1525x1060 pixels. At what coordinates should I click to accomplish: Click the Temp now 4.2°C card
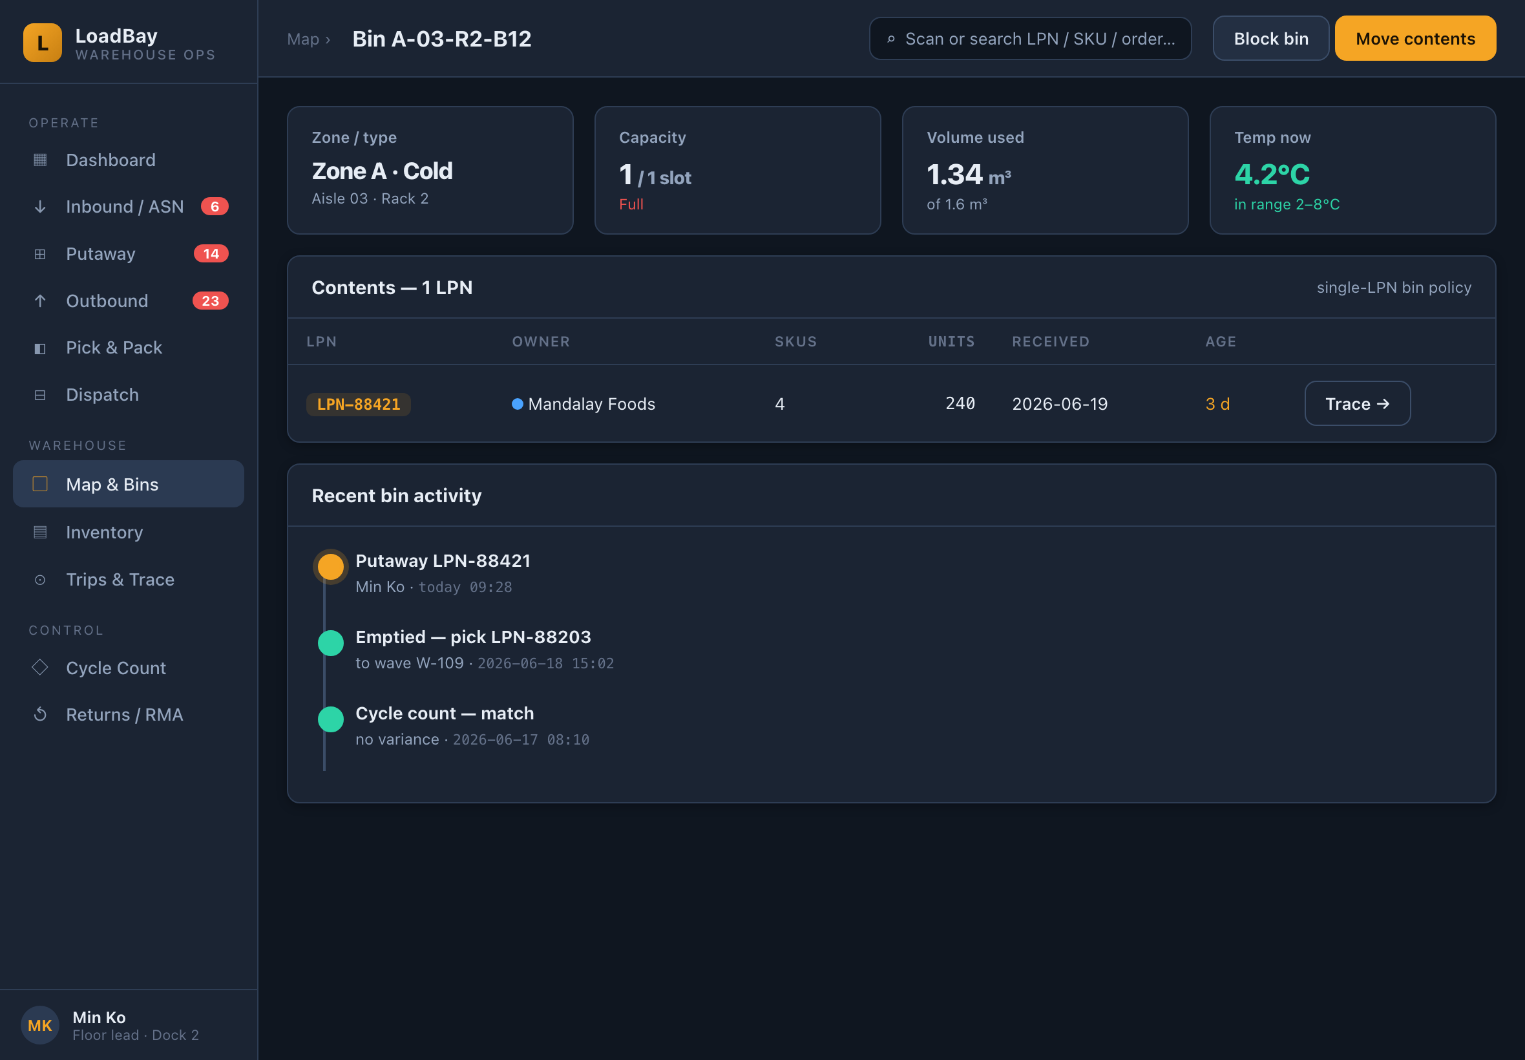point(1352,170)
